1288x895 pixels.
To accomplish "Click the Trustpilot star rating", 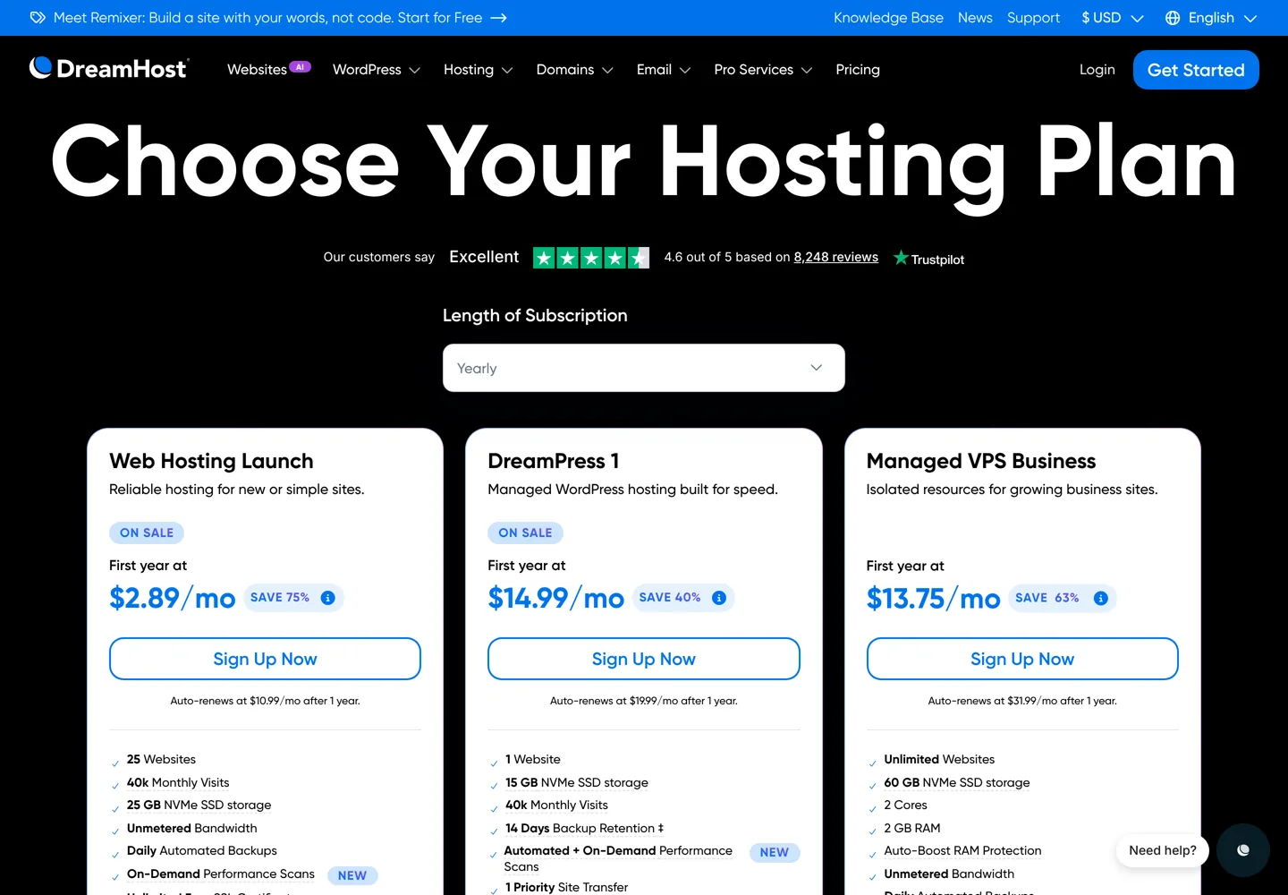I will [591, 258].
